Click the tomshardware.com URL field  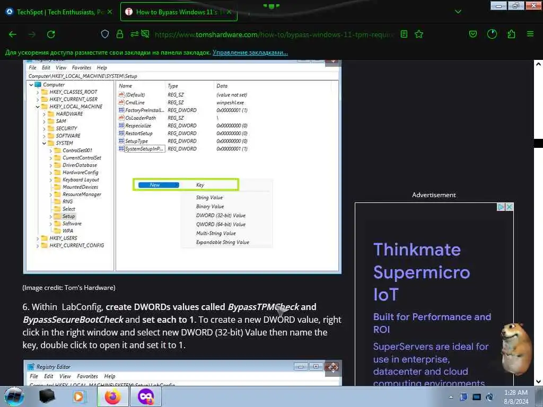coord(274,34)
